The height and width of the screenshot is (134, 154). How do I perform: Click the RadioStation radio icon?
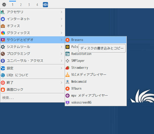coord(68,54)
